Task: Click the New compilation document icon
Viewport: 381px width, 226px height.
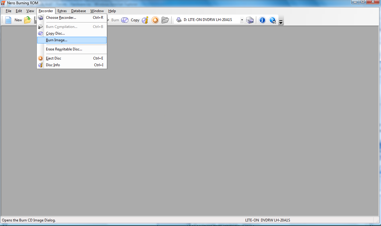Action: pyautogui.click(x=8, y=20)
